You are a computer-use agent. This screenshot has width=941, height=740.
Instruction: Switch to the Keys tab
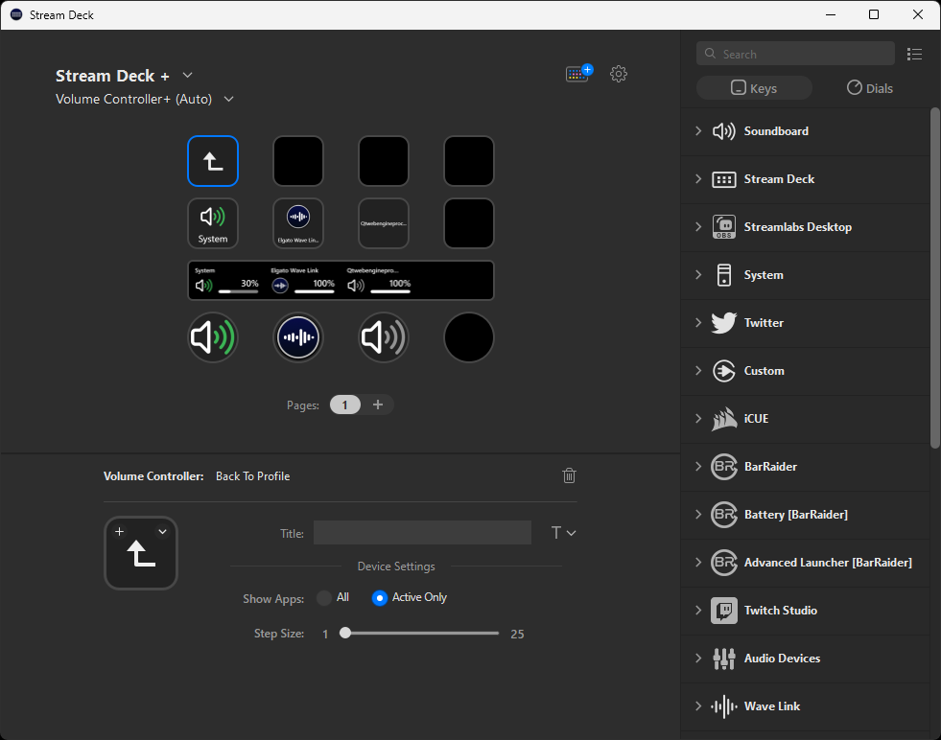click(x=754, y=88)
